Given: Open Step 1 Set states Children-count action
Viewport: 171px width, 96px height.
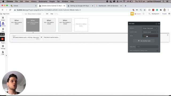Looking at the screenshot, I should click(x=26, y=37).
